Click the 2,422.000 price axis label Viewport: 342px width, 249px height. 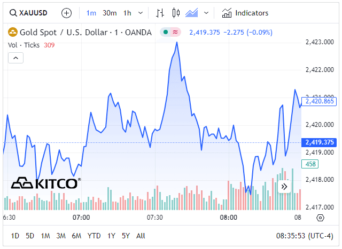[320, 70]
